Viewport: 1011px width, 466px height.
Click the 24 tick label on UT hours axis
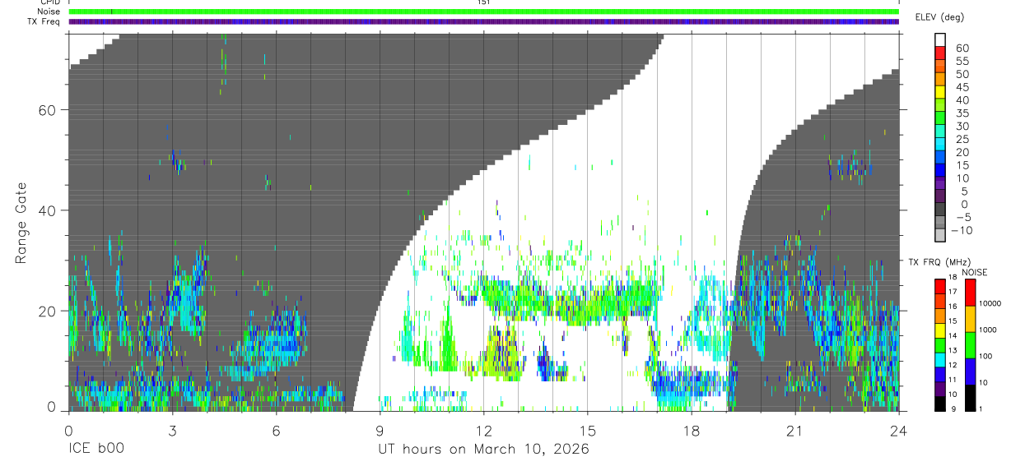[x=899, y=431]
